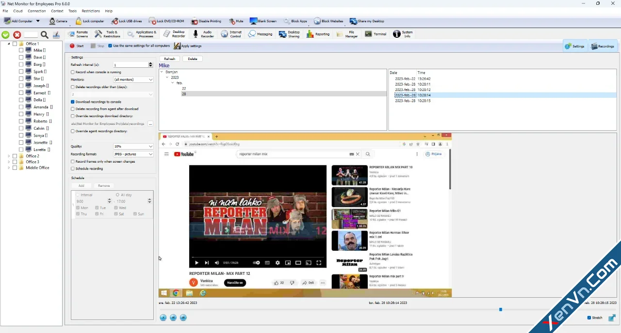Open Internet Control section
This screenshot has height=333, width=621.
(231, 34)
